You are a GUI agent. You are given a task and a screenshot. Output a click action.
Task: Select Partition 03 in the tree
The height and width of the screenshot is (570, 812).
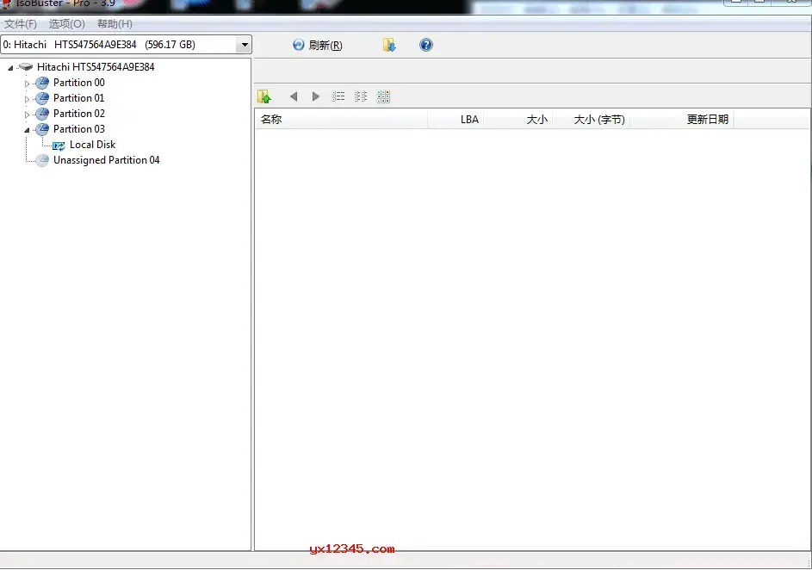[78, 129]
